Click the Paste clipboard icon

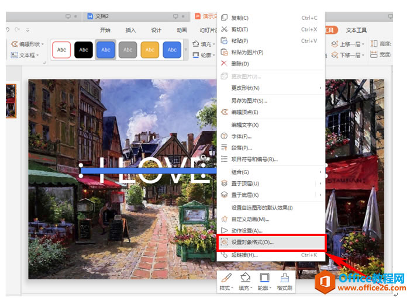click(x=224, y=40)
